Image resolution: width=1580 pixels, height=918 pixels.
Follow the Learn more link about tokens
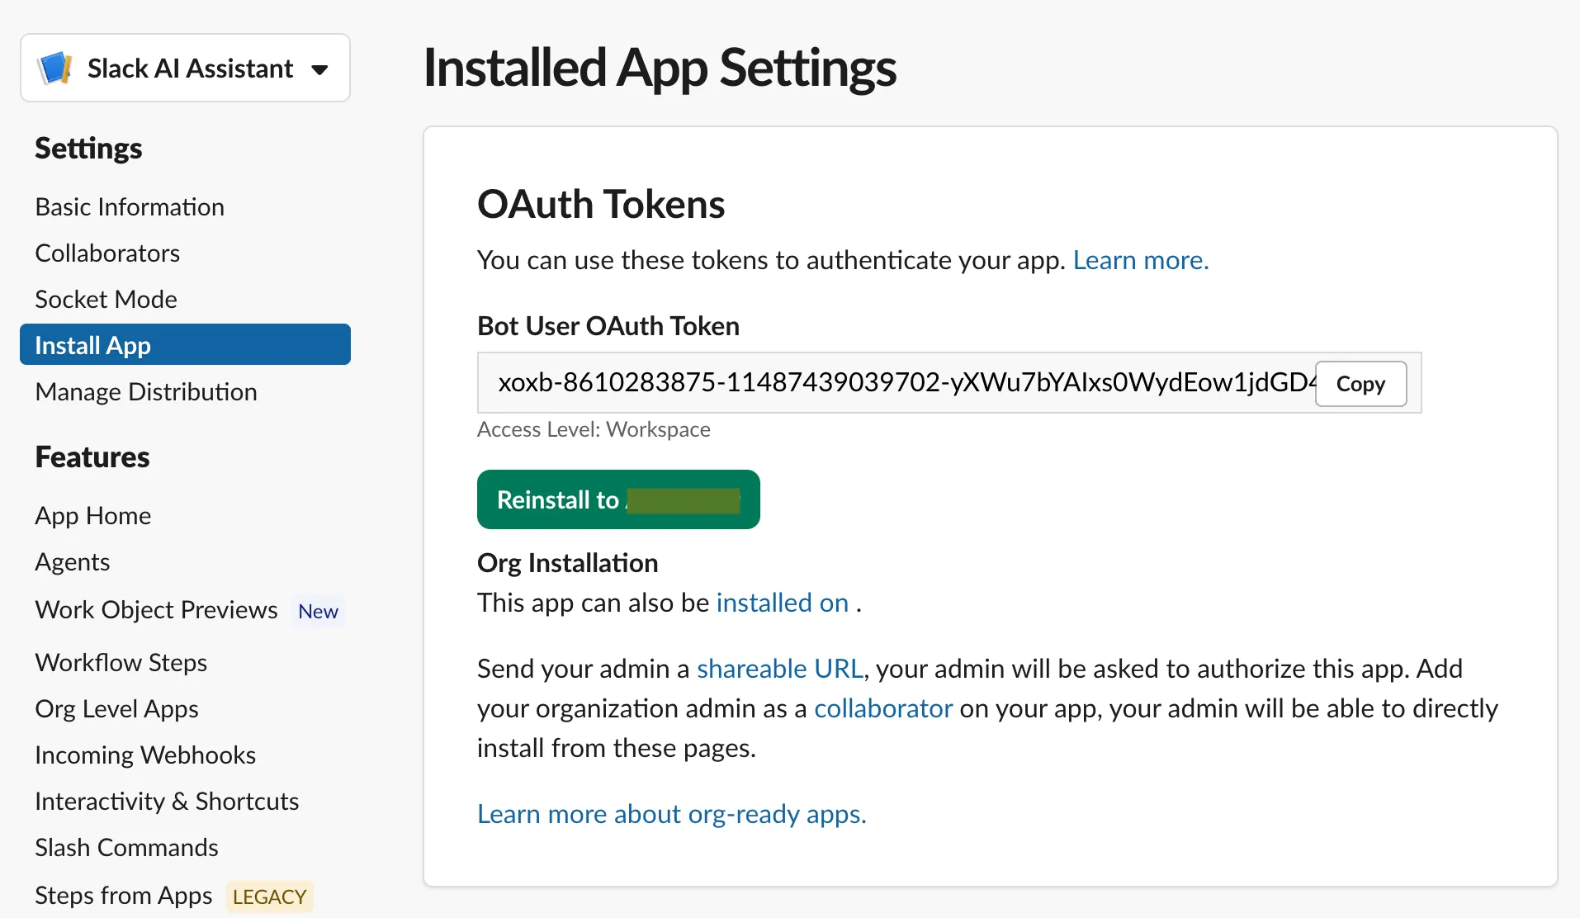(1141, 260)
